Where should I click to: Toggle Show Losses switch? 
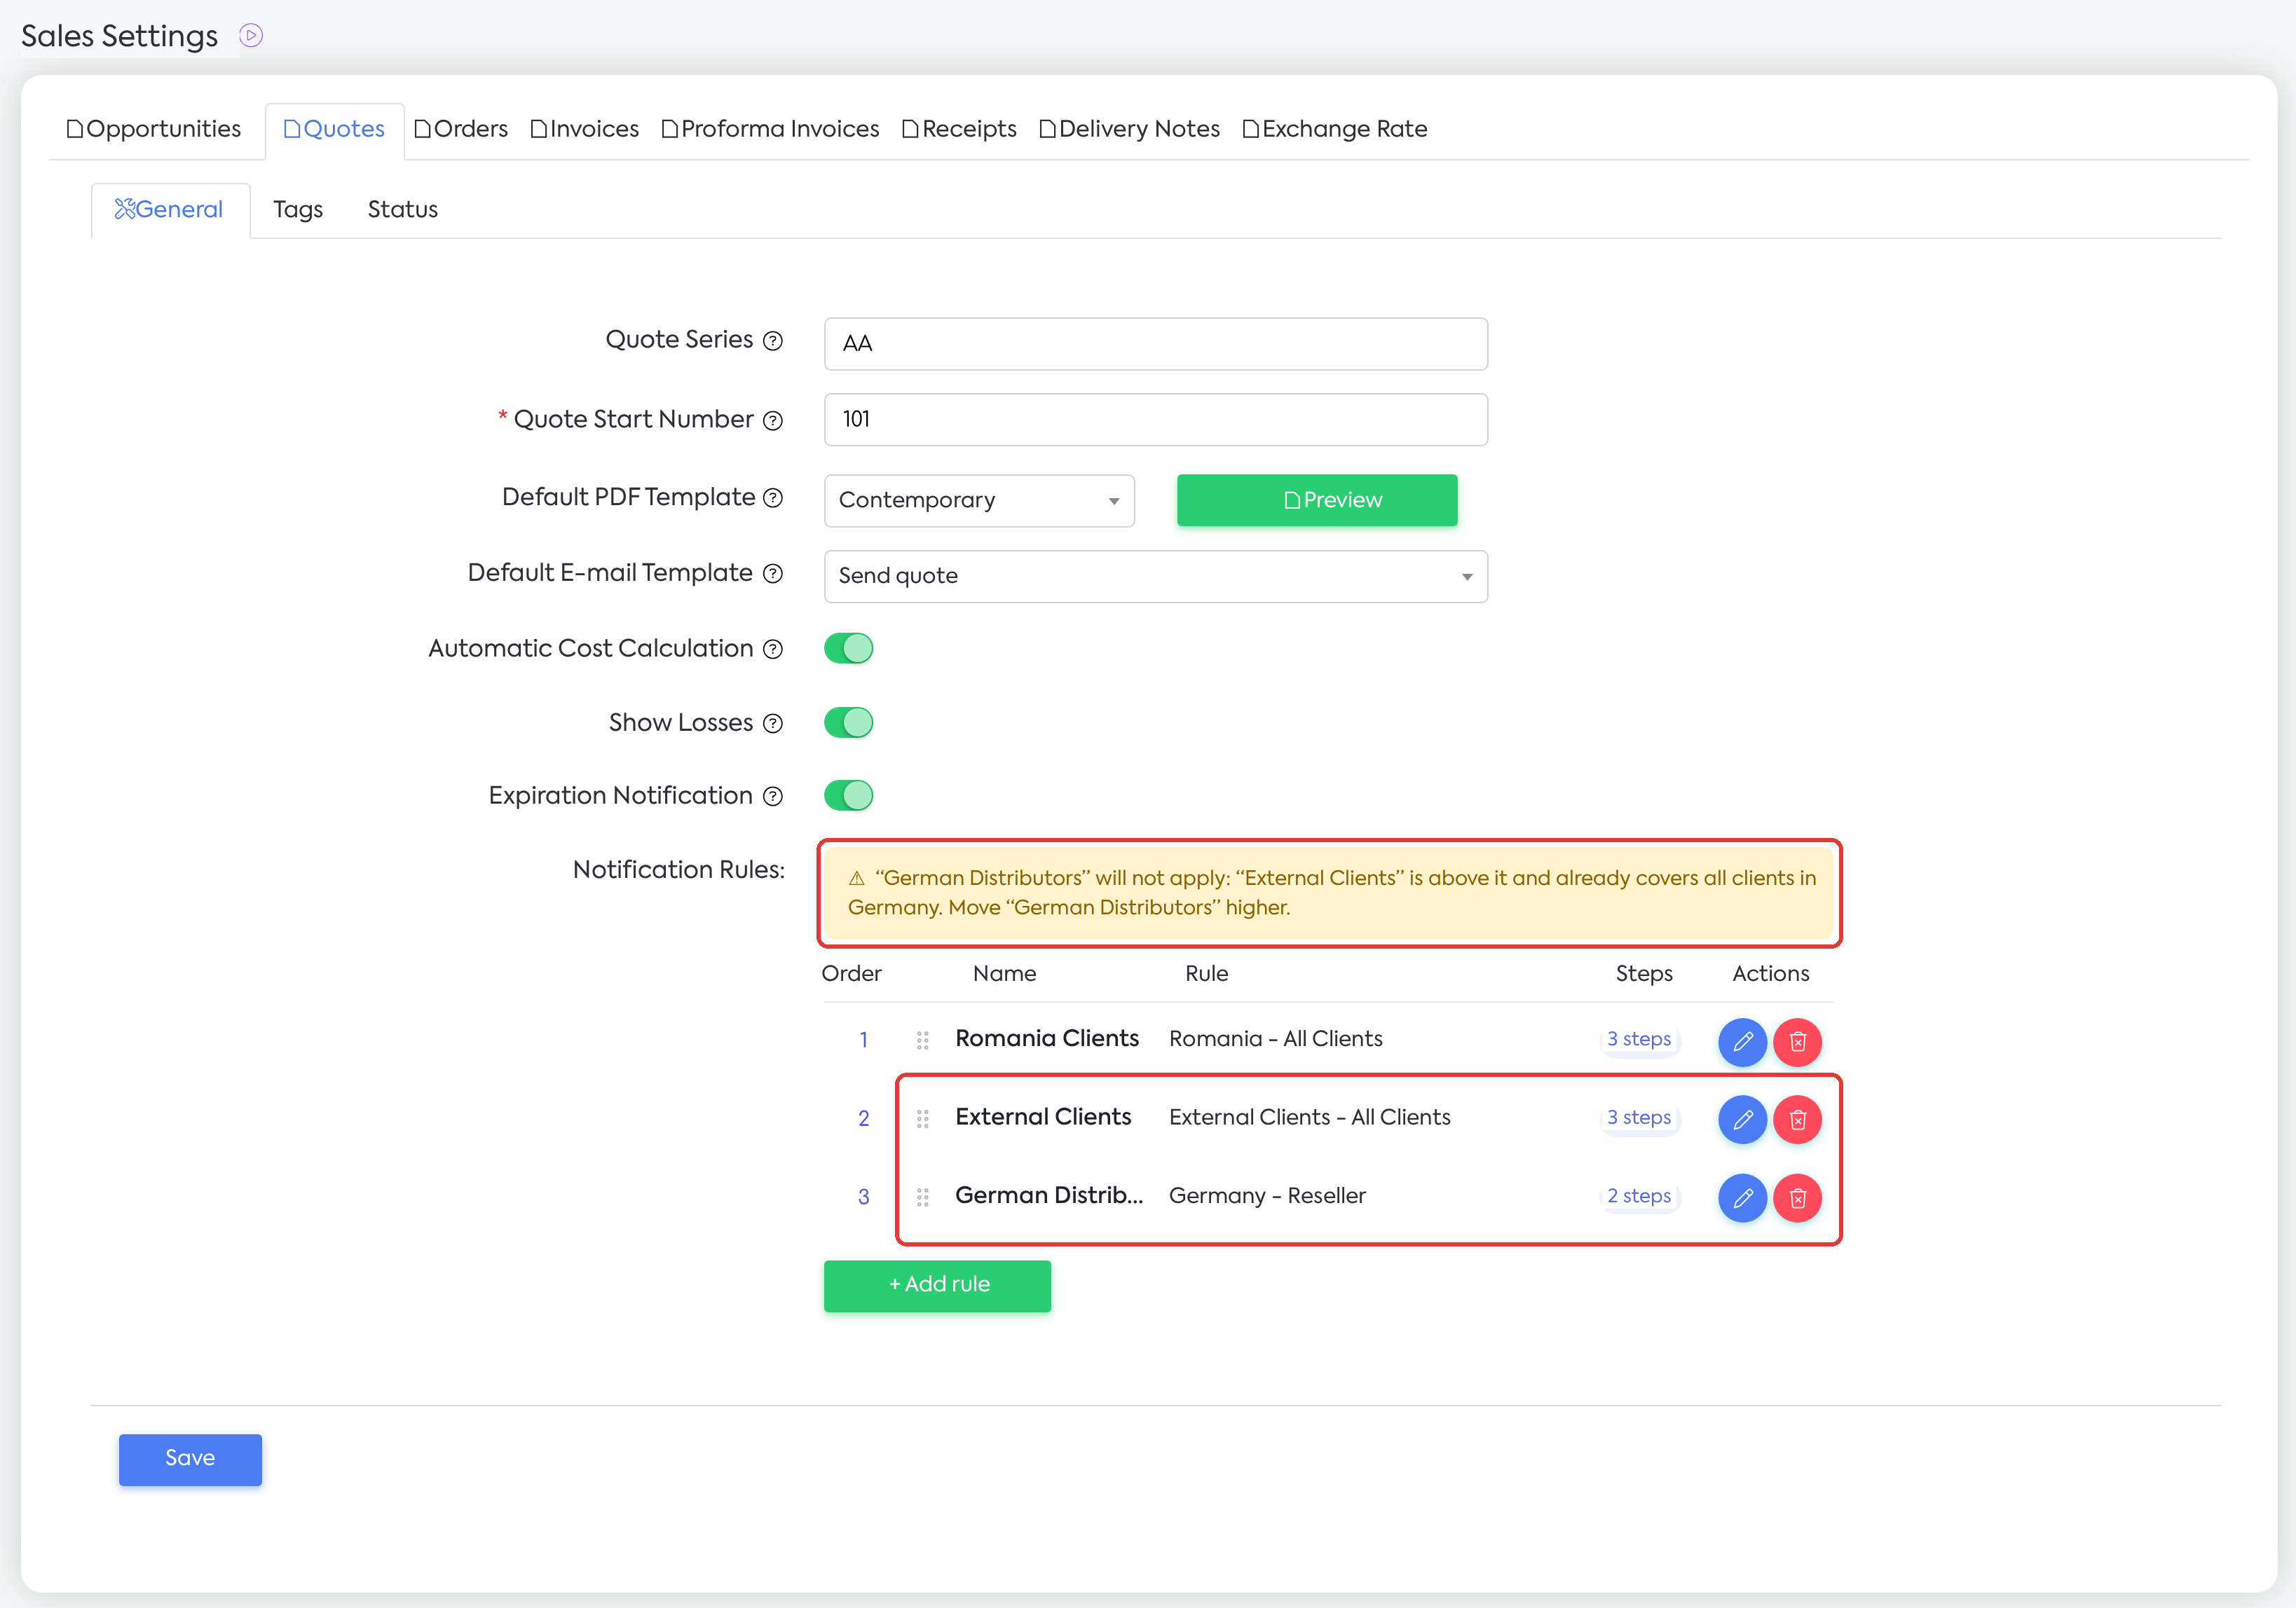tap(849, 723)
